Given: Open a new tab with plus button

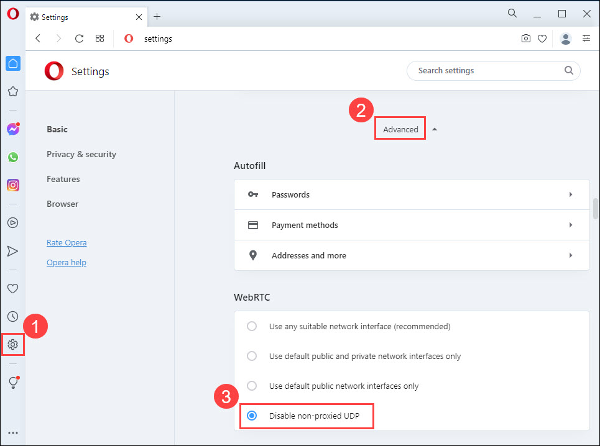Looking at the screenshot, I should (157, 16).
